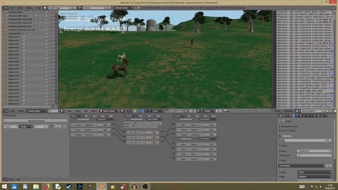
Task: Open the outliner View menu
Action: tap(13, 111)
